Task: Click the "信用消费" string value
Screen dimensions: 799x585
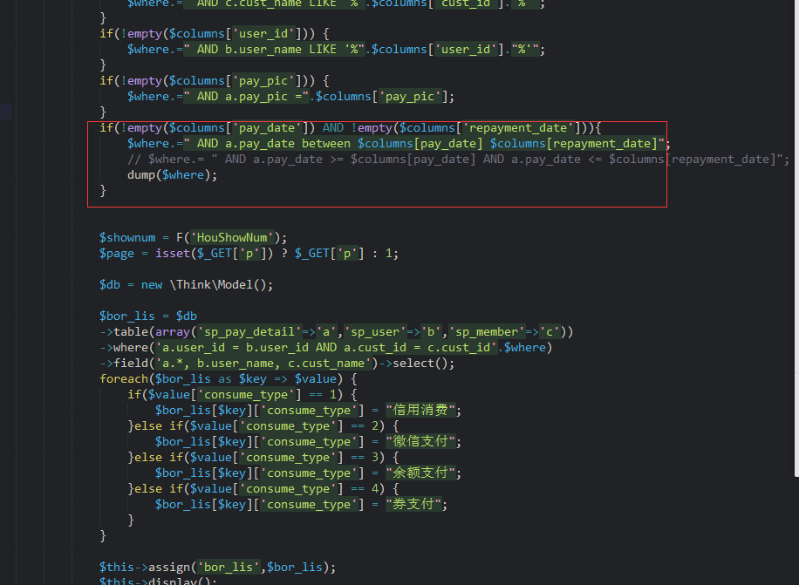Action: tap(421, 410)
